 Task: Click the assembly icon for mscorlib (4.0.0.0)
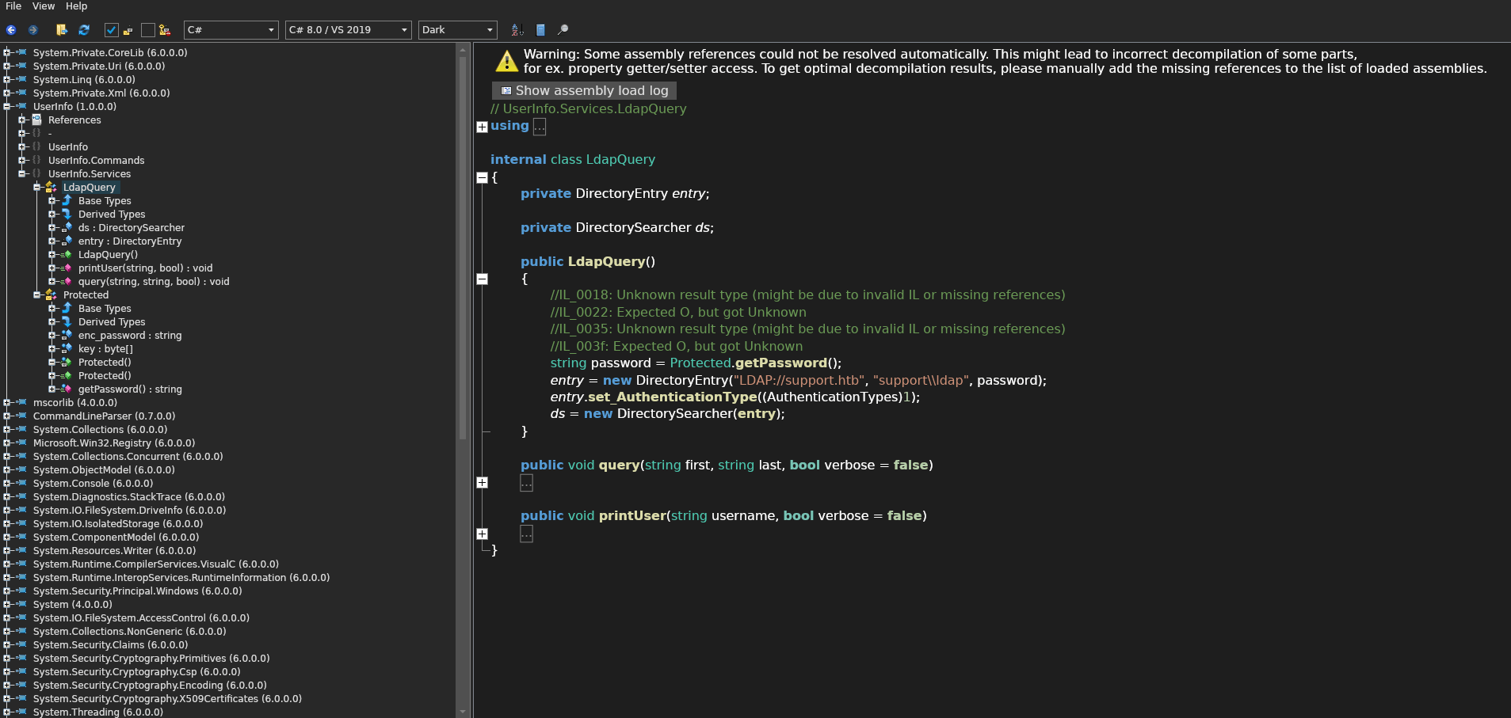(21, 402)
